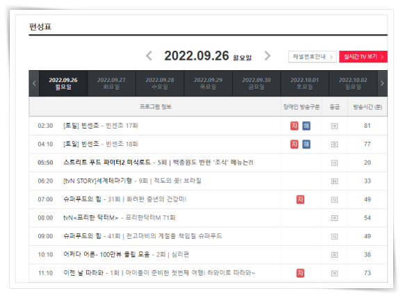Click red 자 icon in 11:10 이젠 날 따라와 row
The image size is (403, 298).
tap(300, 273)
